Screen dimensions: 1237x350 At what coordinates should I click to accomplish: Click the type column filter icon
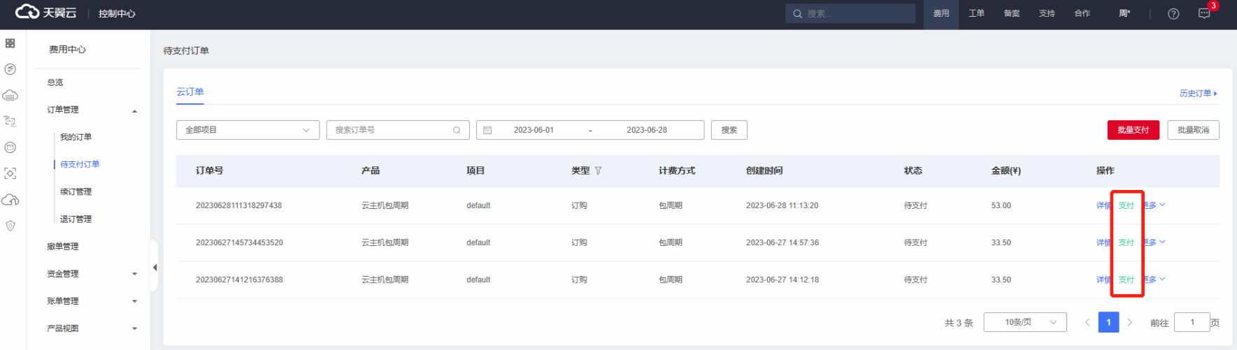click(x=598, y=170)
